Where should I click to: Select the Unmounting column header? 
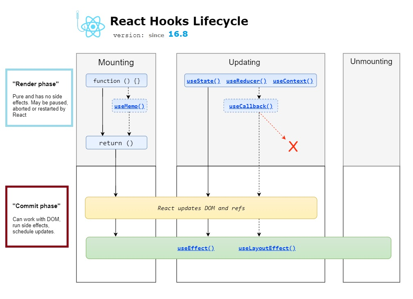[x=371, y=61]
